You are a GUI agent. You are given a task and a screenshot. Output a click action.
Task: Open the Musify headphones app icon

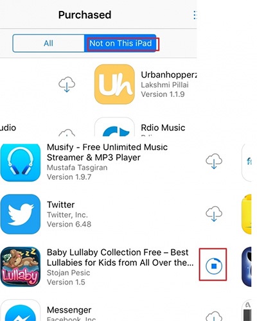[x=21, y=162]
